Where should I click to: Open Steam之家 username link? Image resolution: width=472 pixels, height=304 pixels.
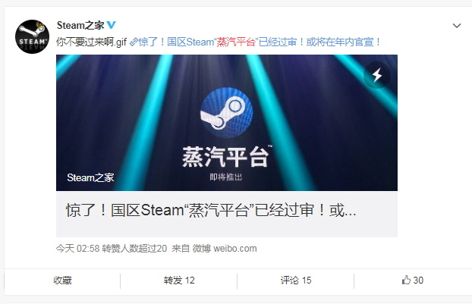coord(80,25)
